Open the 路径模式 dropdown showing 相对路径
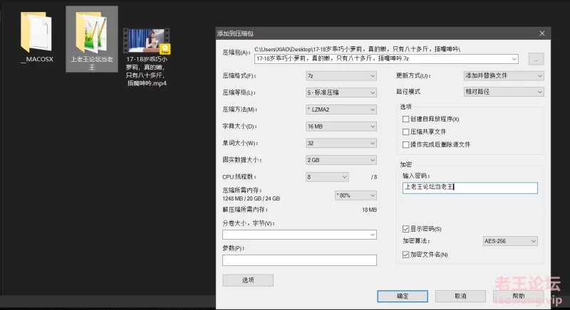The width and height of the screenshot is (570, 310). pyautogui.click(x=504, y=92)
